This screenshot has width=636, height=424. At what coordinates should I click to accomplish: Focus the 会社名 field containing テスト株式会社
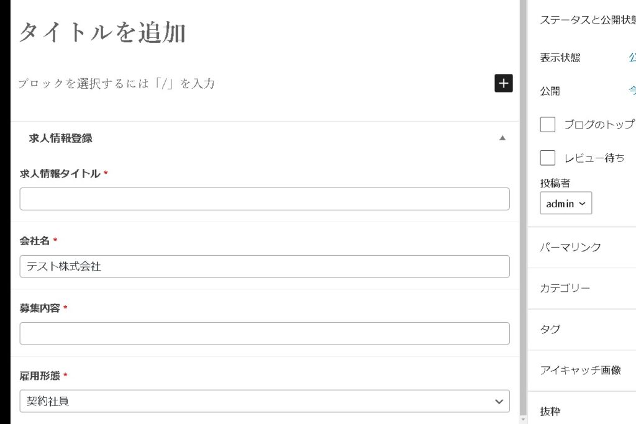(x=265, y=266)
